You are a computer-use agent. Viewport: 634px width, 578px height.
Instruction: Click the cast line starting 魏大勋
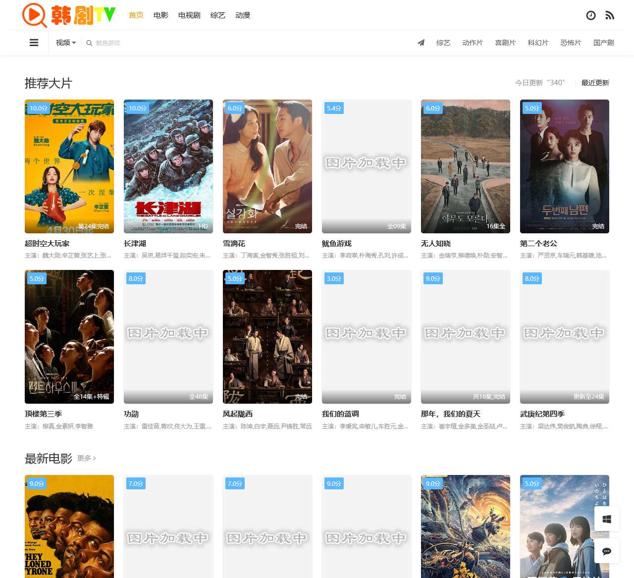coord(68,256)
